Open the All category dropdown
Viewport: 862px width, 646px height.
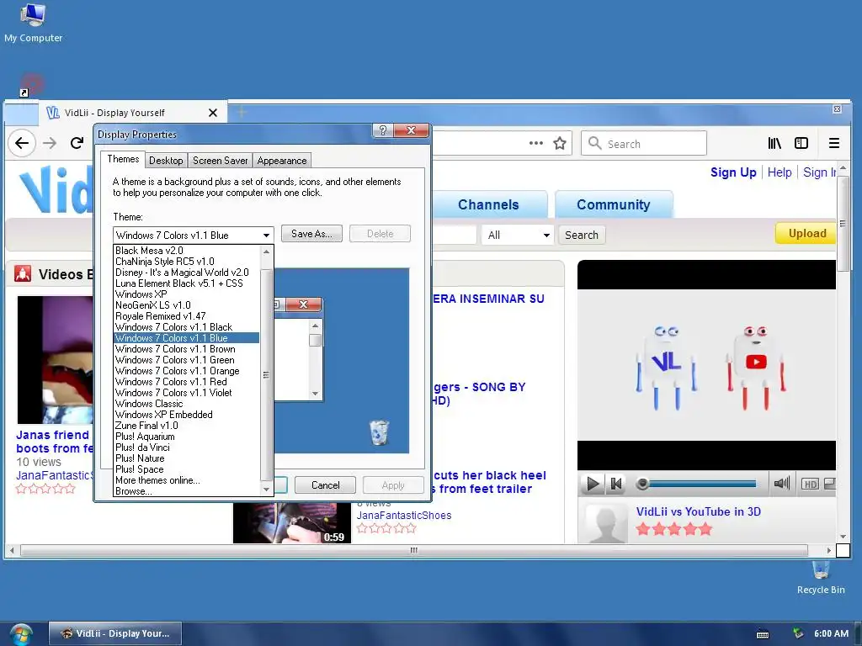[518, 236]
